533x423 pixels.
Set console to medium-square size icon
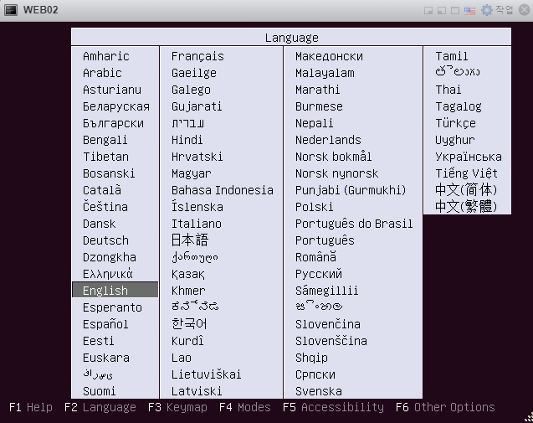442,11
